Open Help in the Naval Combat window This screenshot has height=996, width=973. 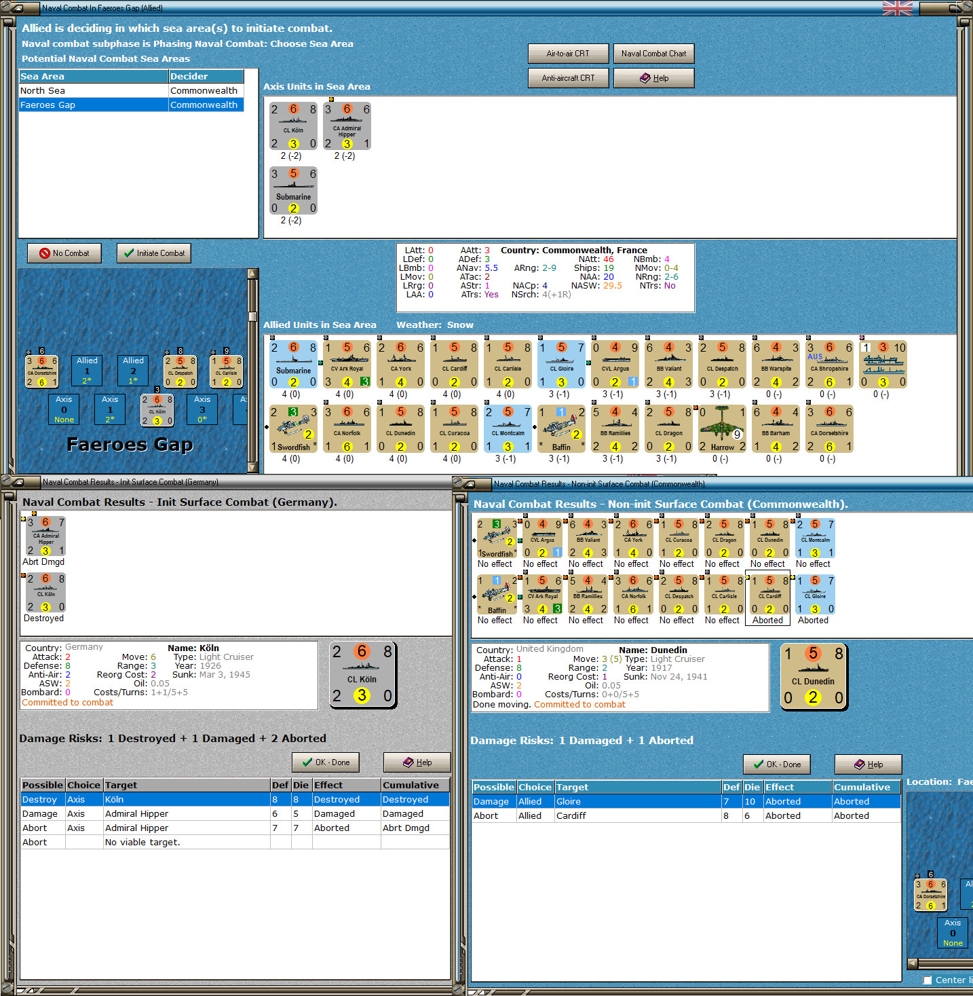pyautogui.click(x=653, y=78)
